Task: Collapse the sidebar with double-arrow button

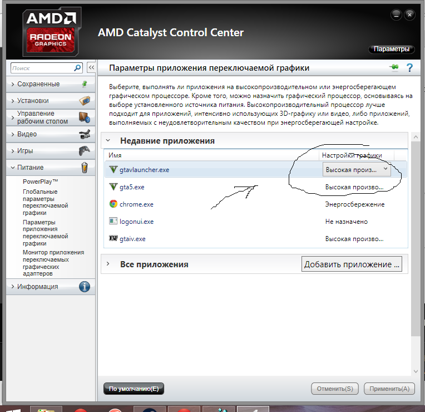Action: pos(91,67)
